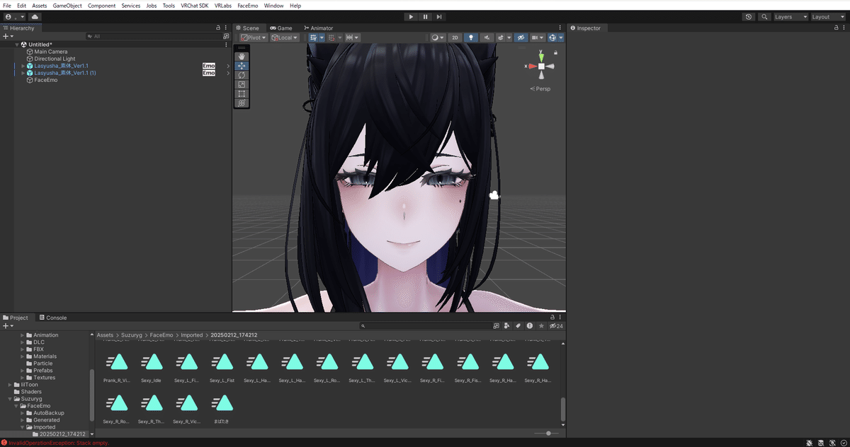The height and width of the screenshot is (447, 850).
Task: Click the Play button
Action: tap(412, 16)
